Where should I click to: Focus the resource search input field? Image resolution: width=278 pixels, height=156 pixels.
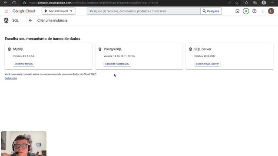click(x=144, y=11)
